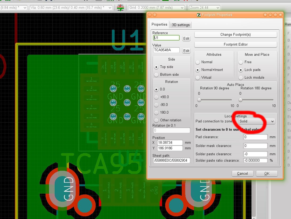This screenshot has width=291, height=219.
Task: Click Edit next to the Reference field
Action: click(x=186, y=38)
